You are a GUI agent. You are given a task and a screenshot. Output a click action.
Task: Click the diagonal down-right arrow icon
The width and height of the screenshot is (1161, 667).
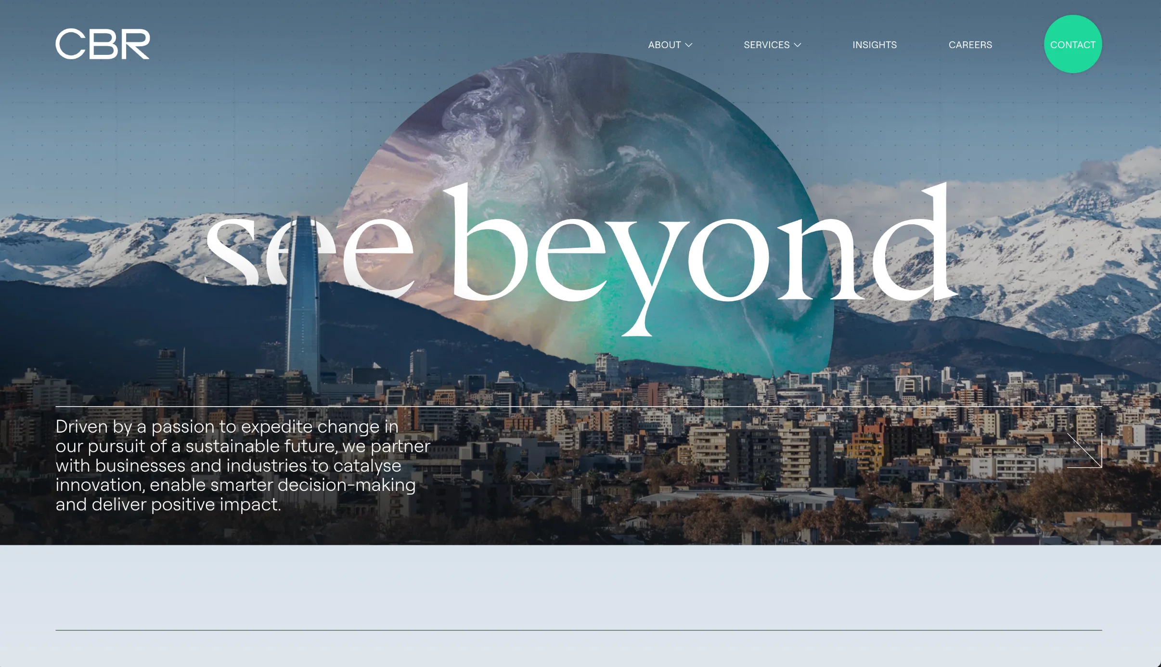coord(1084,450)
